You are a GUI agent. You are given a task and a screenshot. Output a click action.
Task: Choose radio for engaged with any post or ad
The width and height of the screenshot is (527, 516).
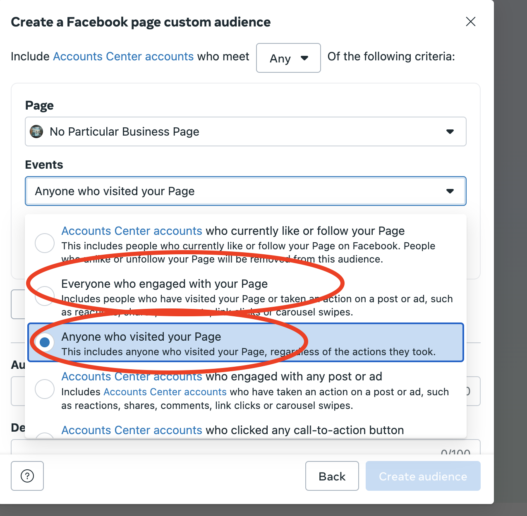tap(45, 389)
